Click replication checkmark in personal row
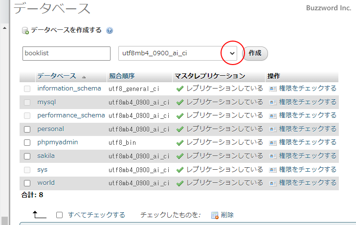The width and height of the screenshot is (356, 225). point(180,130)
